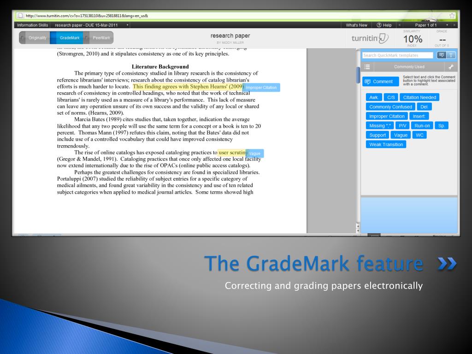Viewport: 472px width, 354px height.
Task: Click the "BY MIDDY MILLER" author line
Action: coord(230,43)
